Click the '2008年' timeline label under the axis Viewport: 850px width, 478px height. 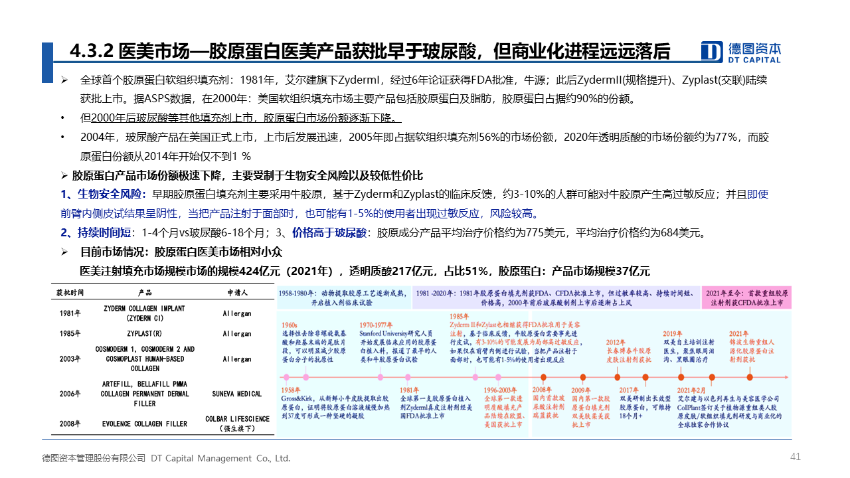coord(542,390)
